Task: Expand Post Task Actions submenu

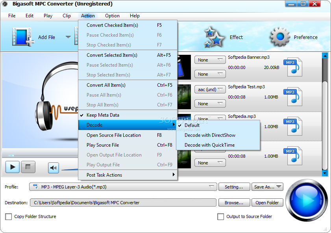Action: (128, 175)
